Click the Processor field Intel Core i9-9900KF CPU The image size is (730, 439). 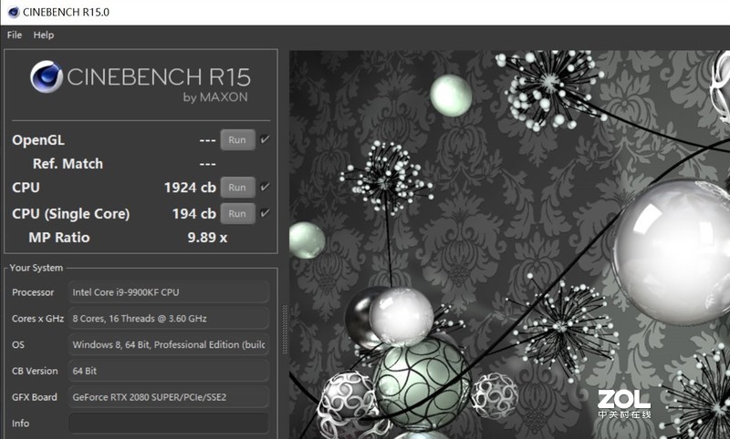tap(169, 292)
